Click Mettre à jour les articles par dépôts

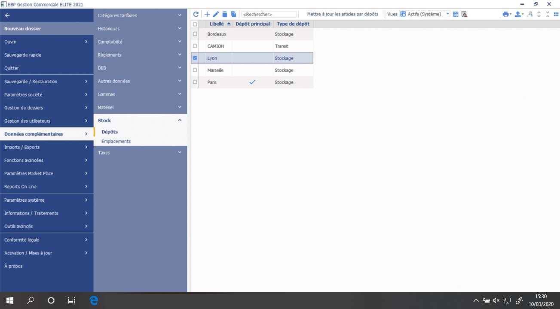(343, 14)
